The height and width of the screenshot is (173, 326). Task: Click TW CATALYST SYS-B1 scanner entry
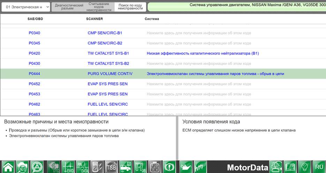108,53
